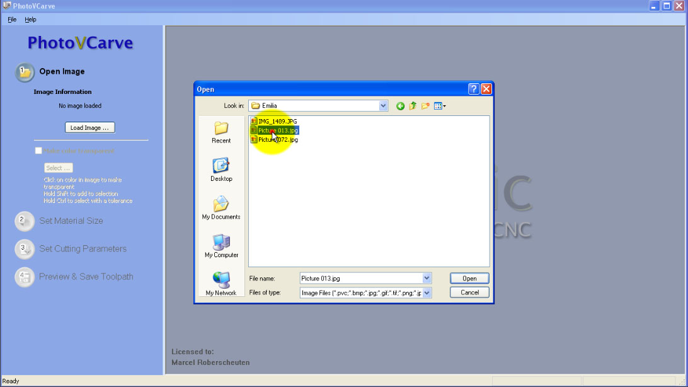
Task: Click the disabled Select ... button
Action: click(x=59, y=168)
